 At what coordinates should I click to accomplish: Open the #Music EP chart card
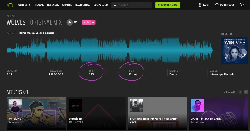(x=97, y=113)
